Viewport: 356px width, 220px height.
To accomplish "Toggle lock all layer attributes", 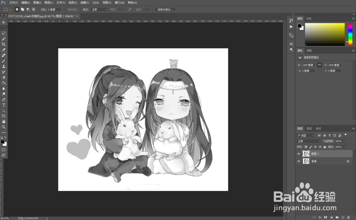I will coord(325,147).
